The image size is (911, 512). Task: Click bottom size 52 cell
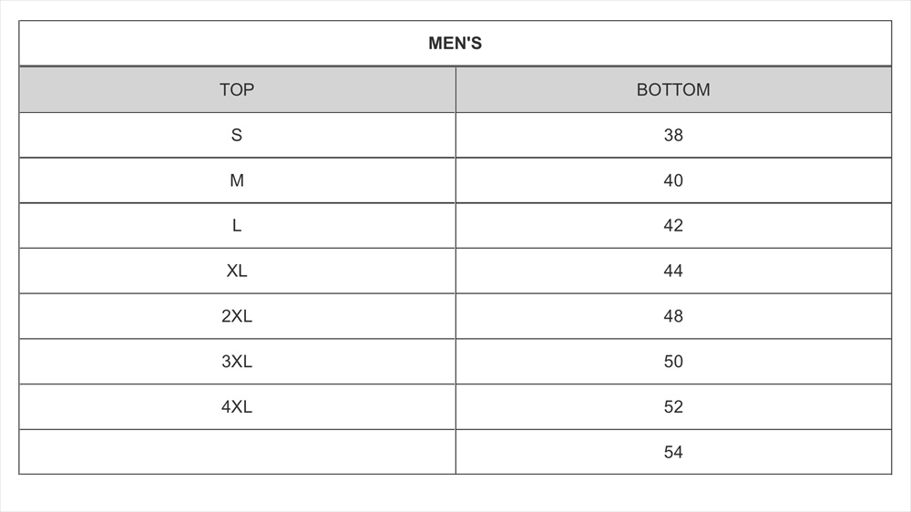click(673, 407)
